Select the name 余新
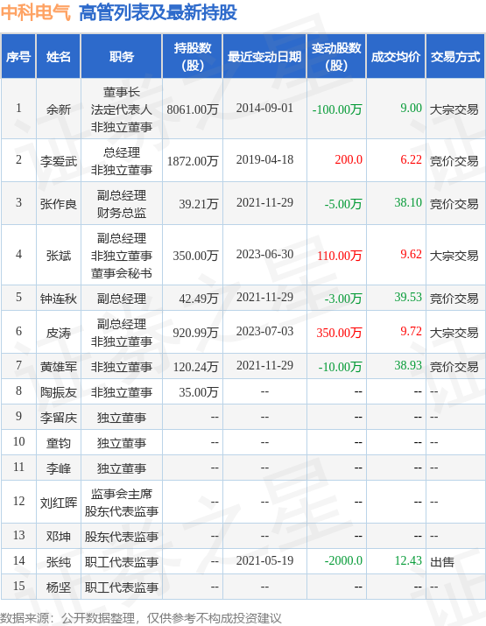The width and height of the screenshot is (486, 626). 59,109
